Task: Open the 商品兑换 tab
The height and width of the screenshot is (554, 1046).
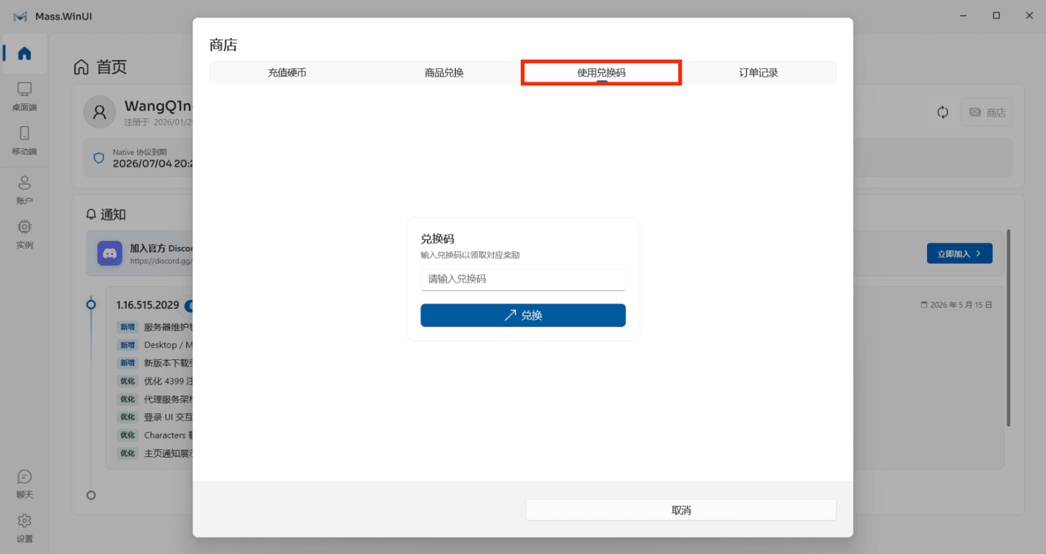Action: click(444, 73)
